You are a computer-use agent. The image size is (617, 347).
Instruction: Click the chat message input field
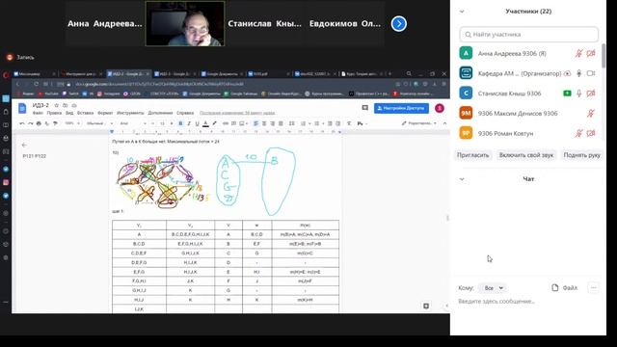[528, 302]
